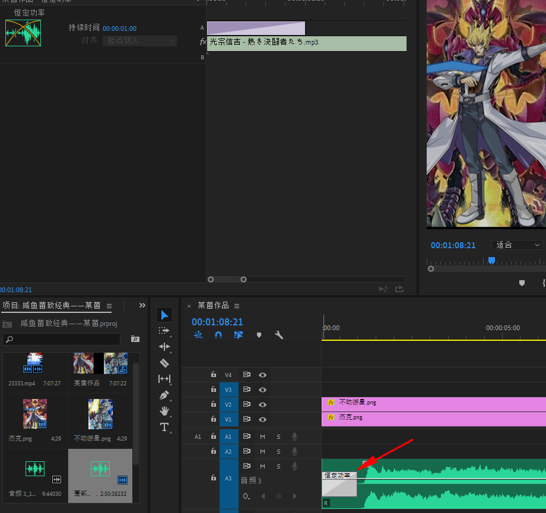Hide V4 track output eye
Viewport: 546px width, 513px height.
click(262, 375)
